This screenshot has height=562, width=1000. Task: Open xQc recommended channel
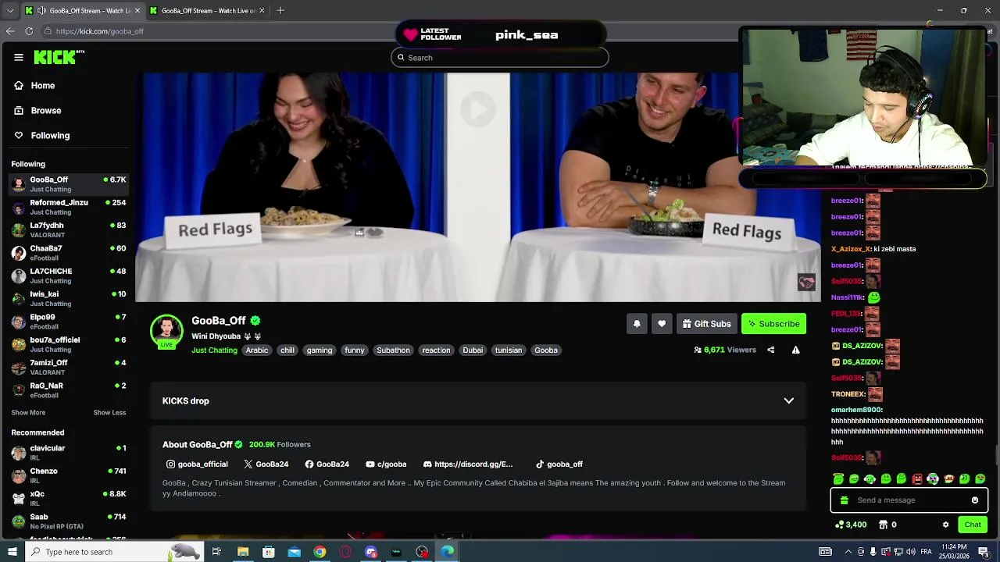(x=69, y=498)
